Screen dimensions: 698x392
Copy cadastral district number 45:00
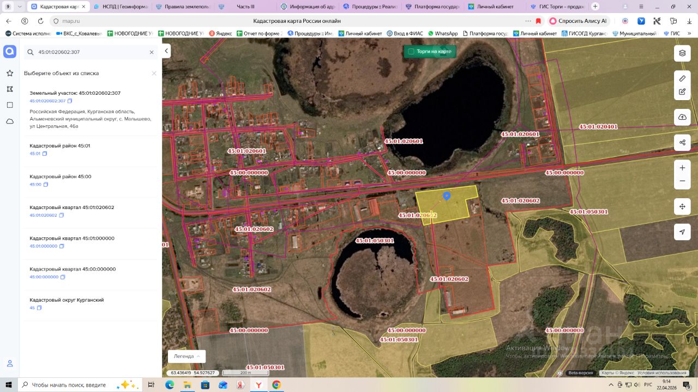pos(46,185)
